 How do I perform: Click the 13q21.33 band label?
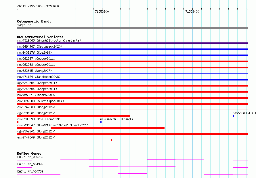[x=24, y=25]
